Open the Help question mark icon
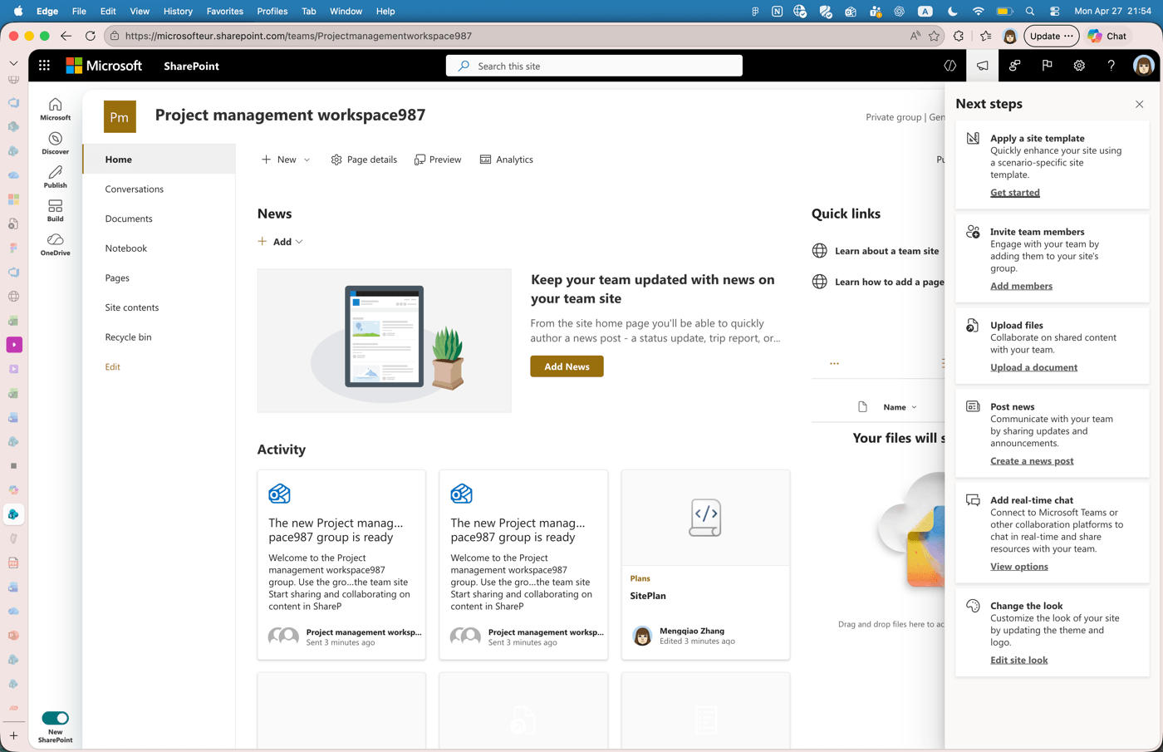1163x752 pixels. coord(1111,66)
